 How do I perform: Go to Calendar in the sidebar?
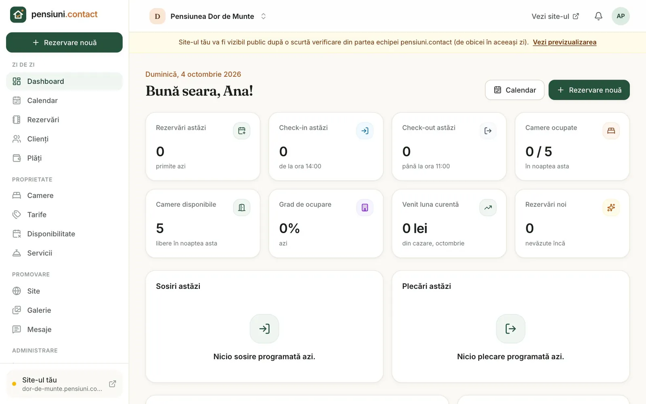pos(64,101)
